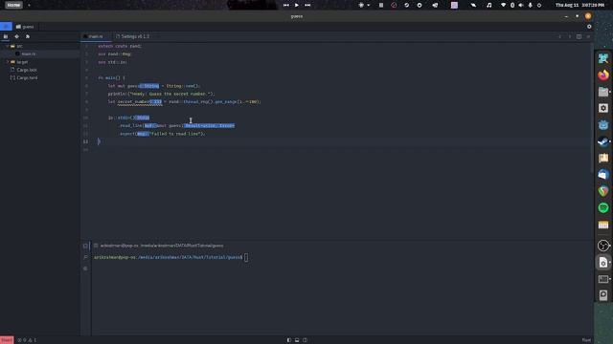Skip to previous track in top bar
Screen dimensions: 613x344
(286, 5)
